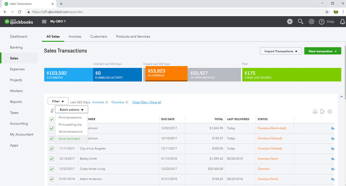Uncheck the select-all header checkbox
The image size is (346, 186).
click(x=52, y=119)
